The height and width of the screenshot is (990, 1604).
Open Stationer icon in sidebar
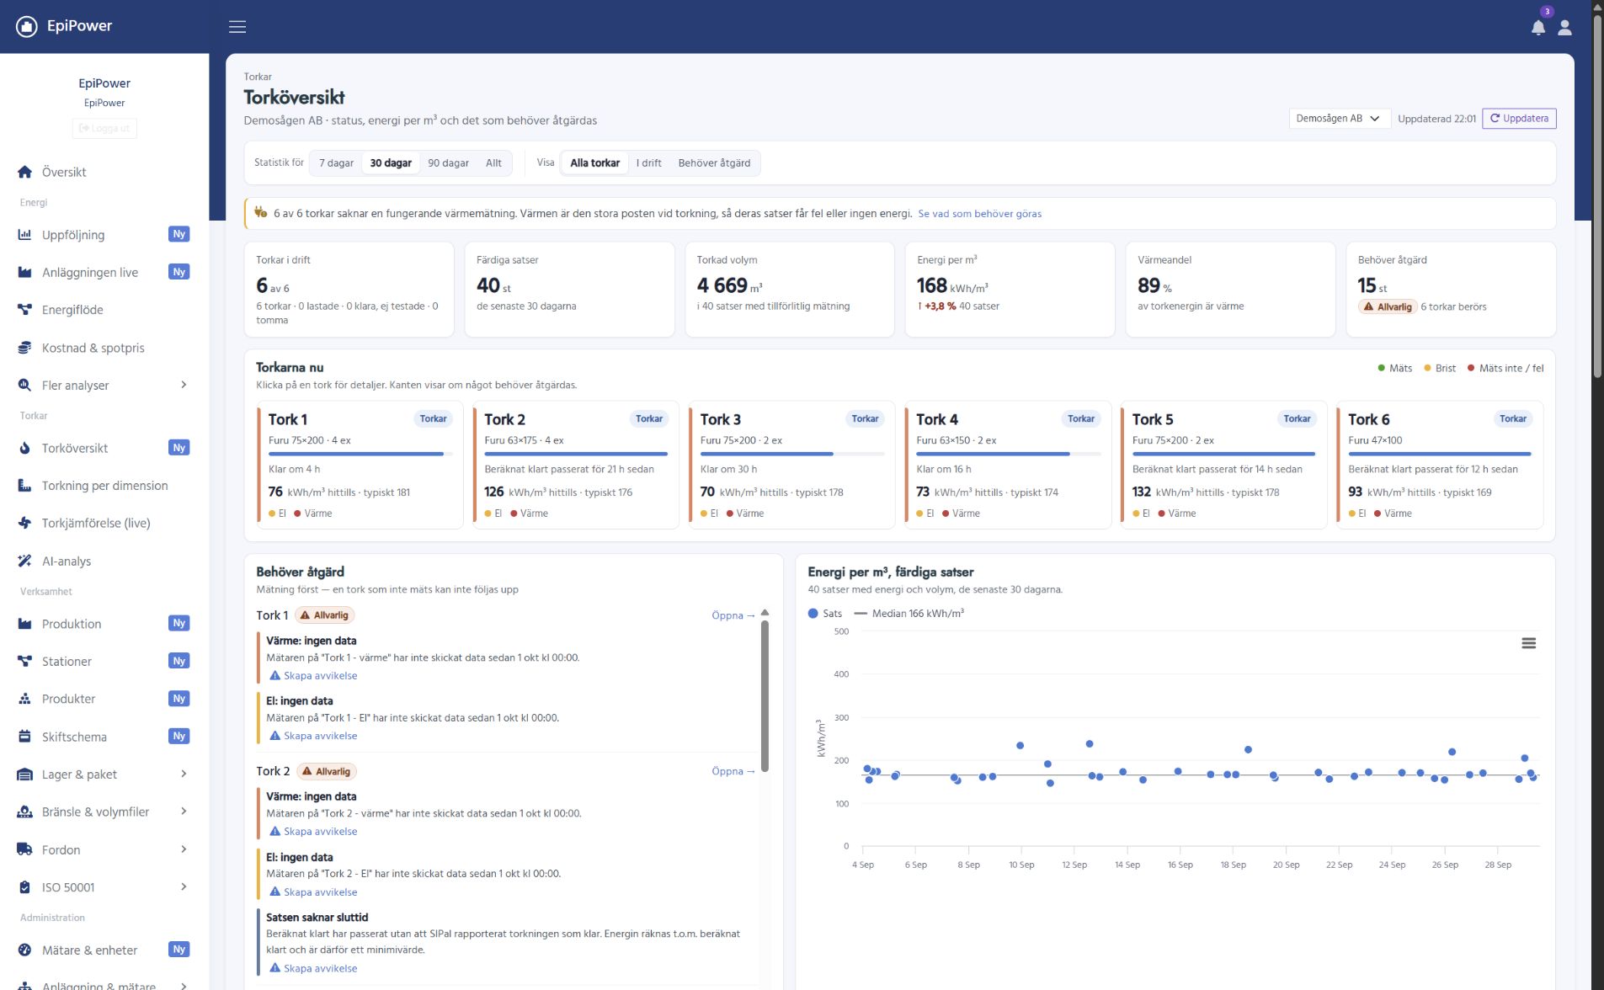25,661
